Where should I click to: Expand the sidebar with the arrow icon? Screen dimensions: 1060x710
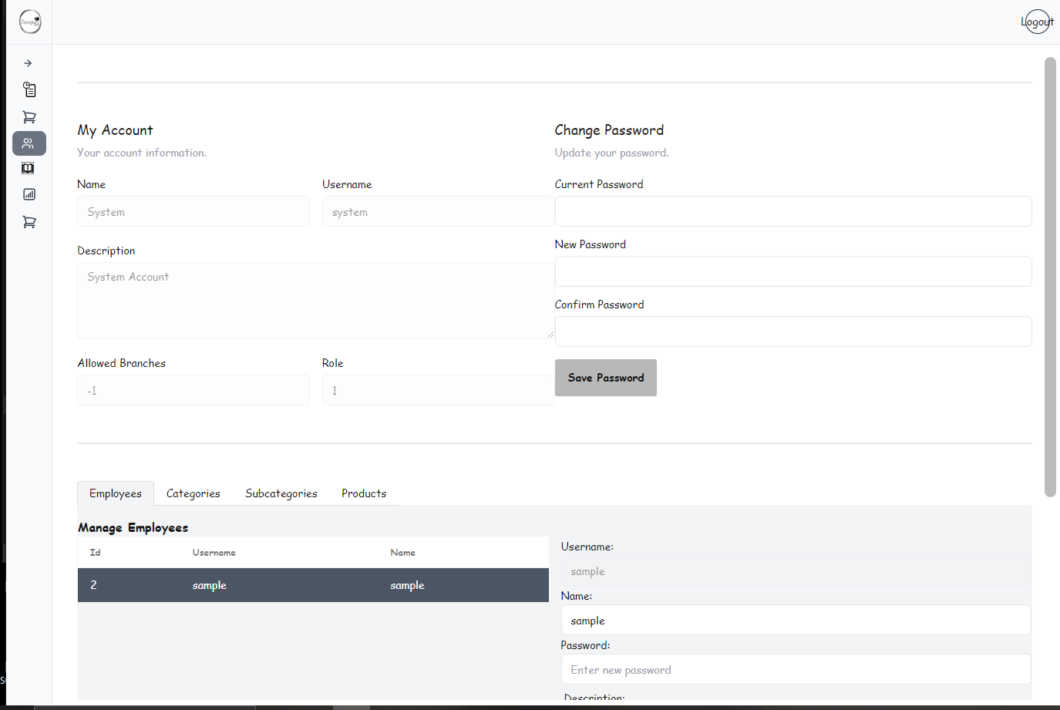(29, 62)
